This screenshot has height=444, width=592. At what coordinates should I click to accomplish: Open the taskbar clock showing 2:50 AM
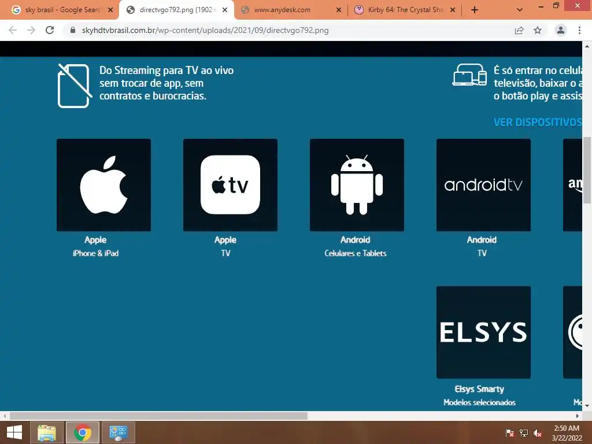click(x=567, y=432)
